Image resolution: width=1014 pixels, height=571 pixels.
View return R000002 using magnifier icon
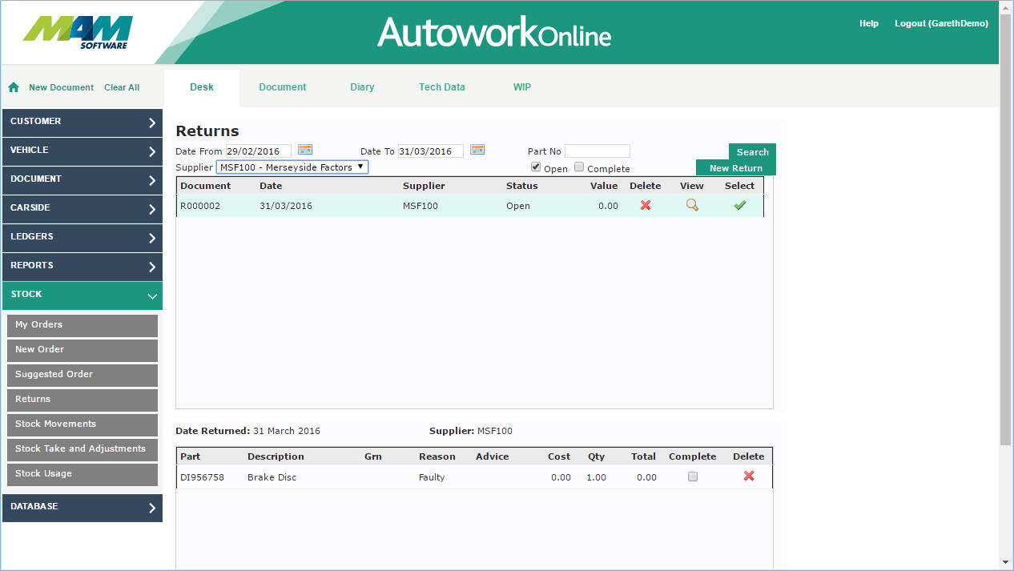point(692,205)
